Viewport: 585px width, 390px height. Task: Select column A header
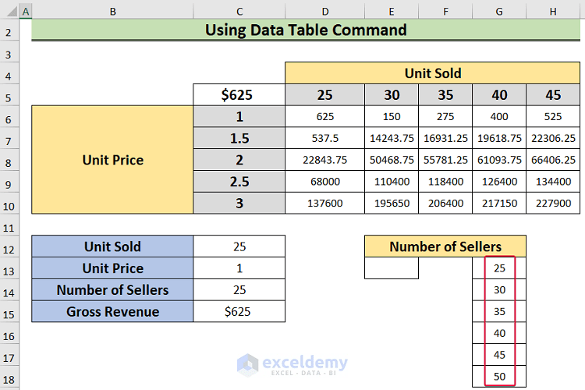pyautogui.click(x=26, y=12)
